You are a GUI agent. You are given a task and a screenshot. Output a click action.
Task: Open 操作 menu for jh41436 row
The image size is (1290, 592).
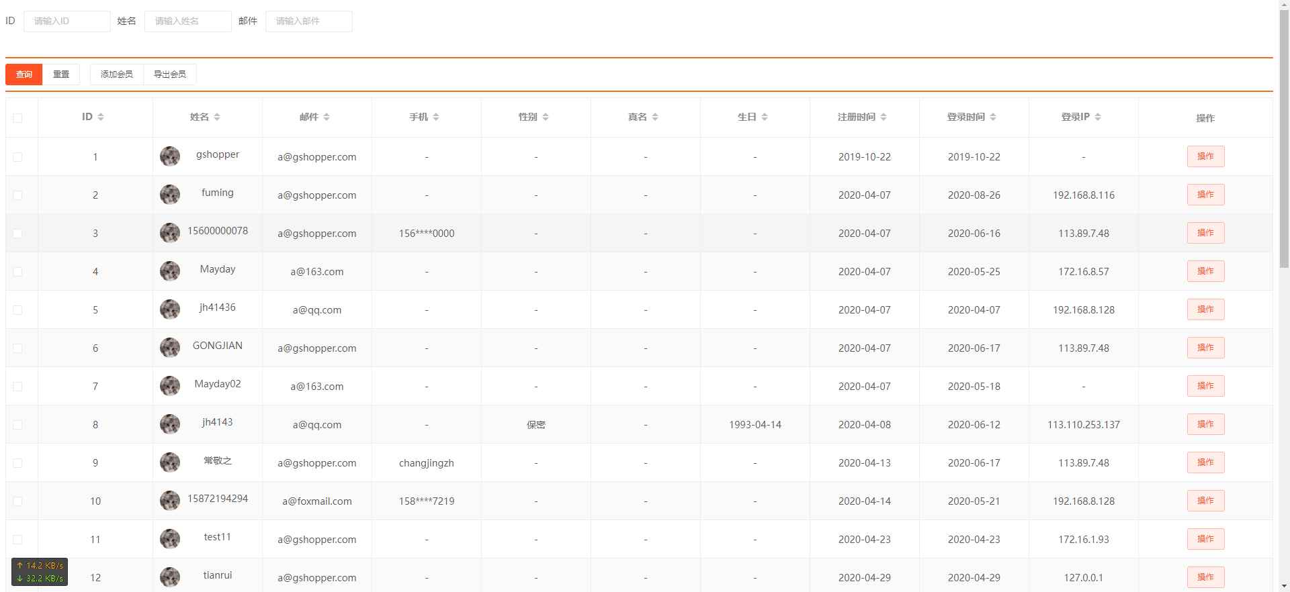(x=1205, y=309)
